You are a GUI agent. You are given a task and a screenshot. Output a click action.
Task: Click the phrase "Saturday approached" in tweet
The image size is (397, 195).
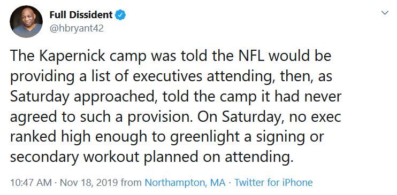pyautogui.click(x=82, y=97)
